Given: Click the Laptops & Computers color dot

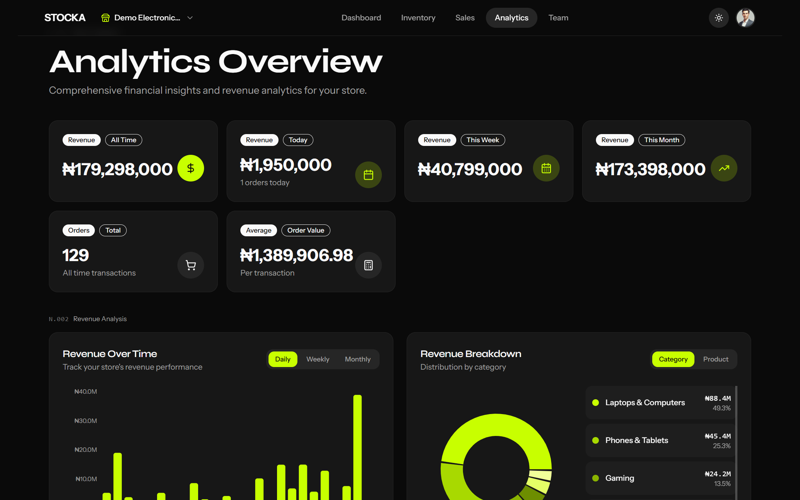Looking at the screenshot, I should coord(596,403).
